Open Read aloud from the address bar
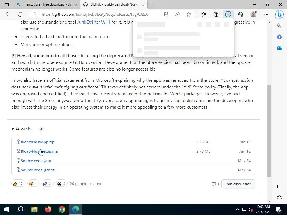 point(177,14)
